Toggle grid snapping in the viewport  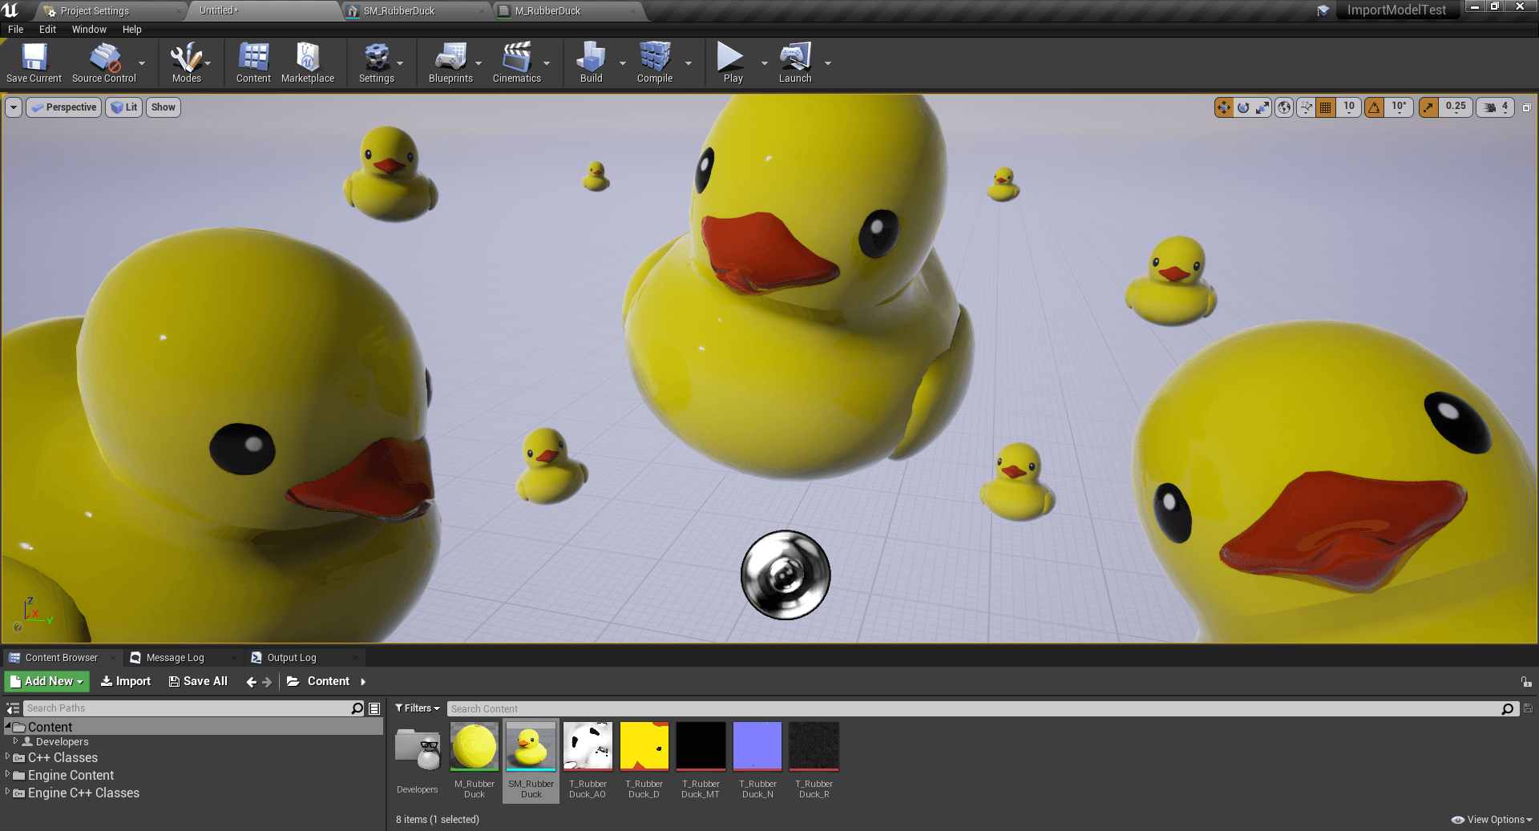click(x=1326, y=107)
